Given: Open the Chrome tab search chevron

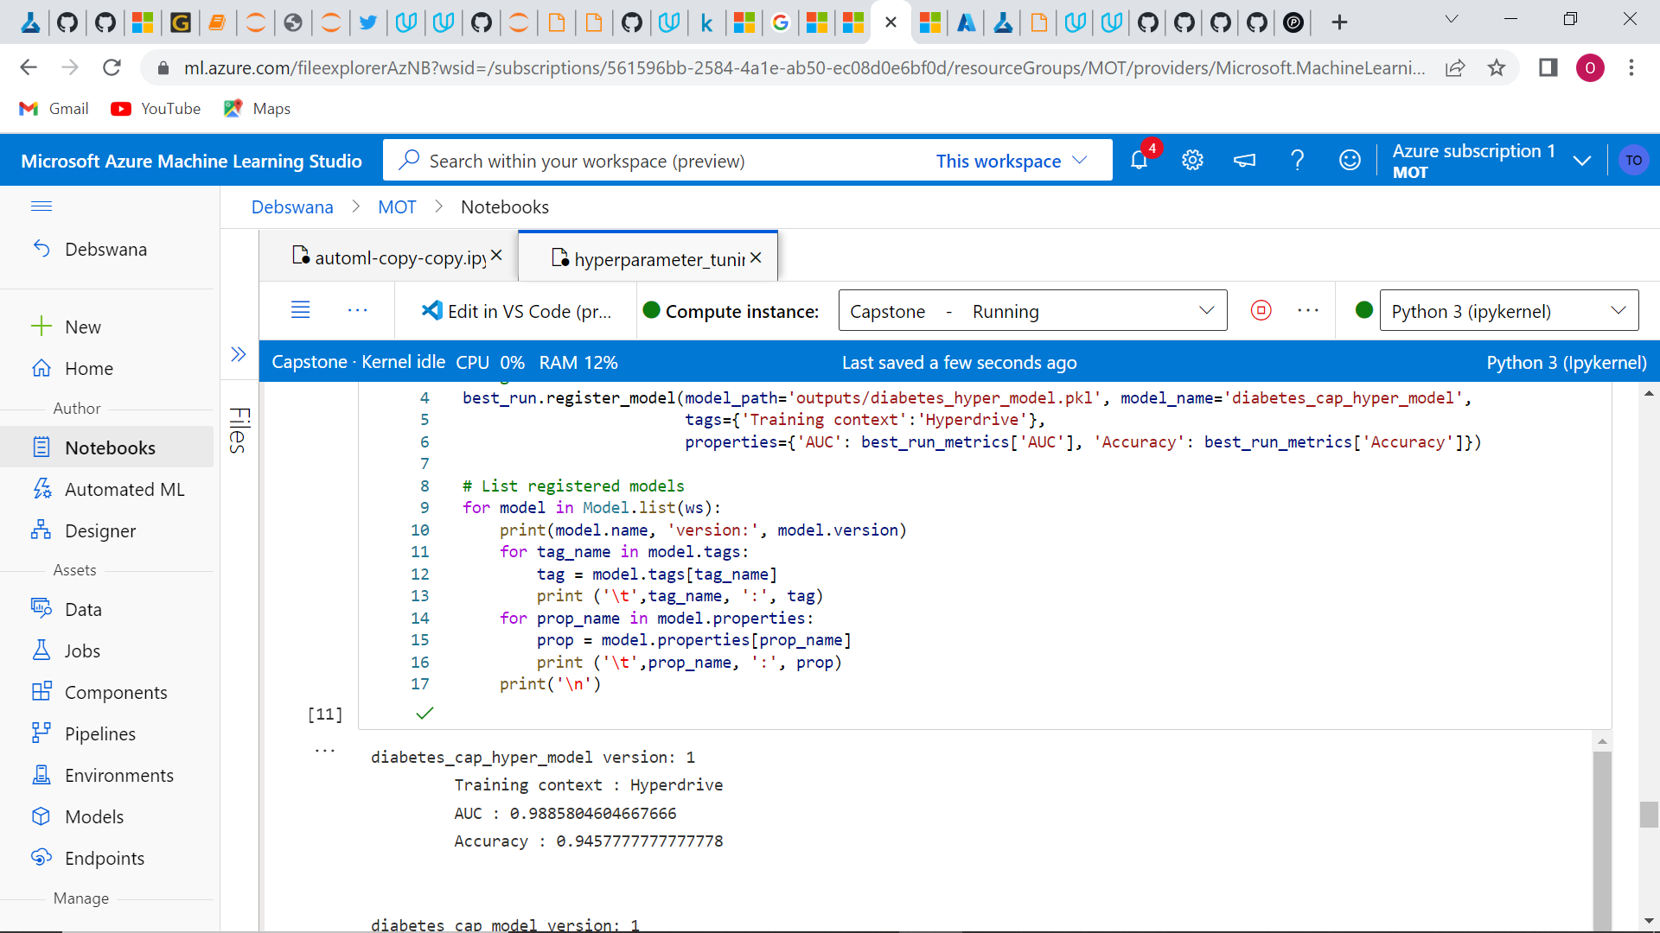Looking at the screenshot, I should (1452, 20).
